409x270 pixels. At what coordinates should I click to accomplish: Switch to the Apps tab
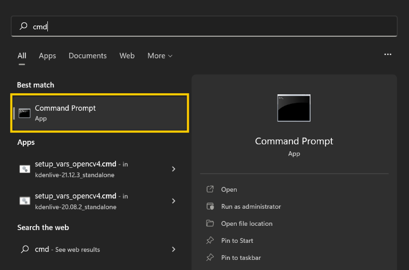point(47,55)
